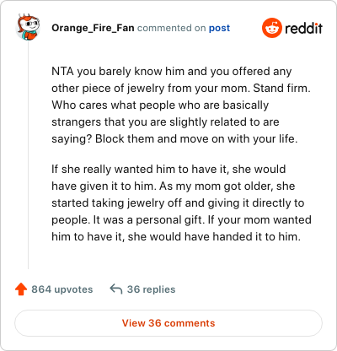Open the Orange_Fire_Fan username profile
The width and height of the screenshot is (337, 351).
click(x=93, y=28)
